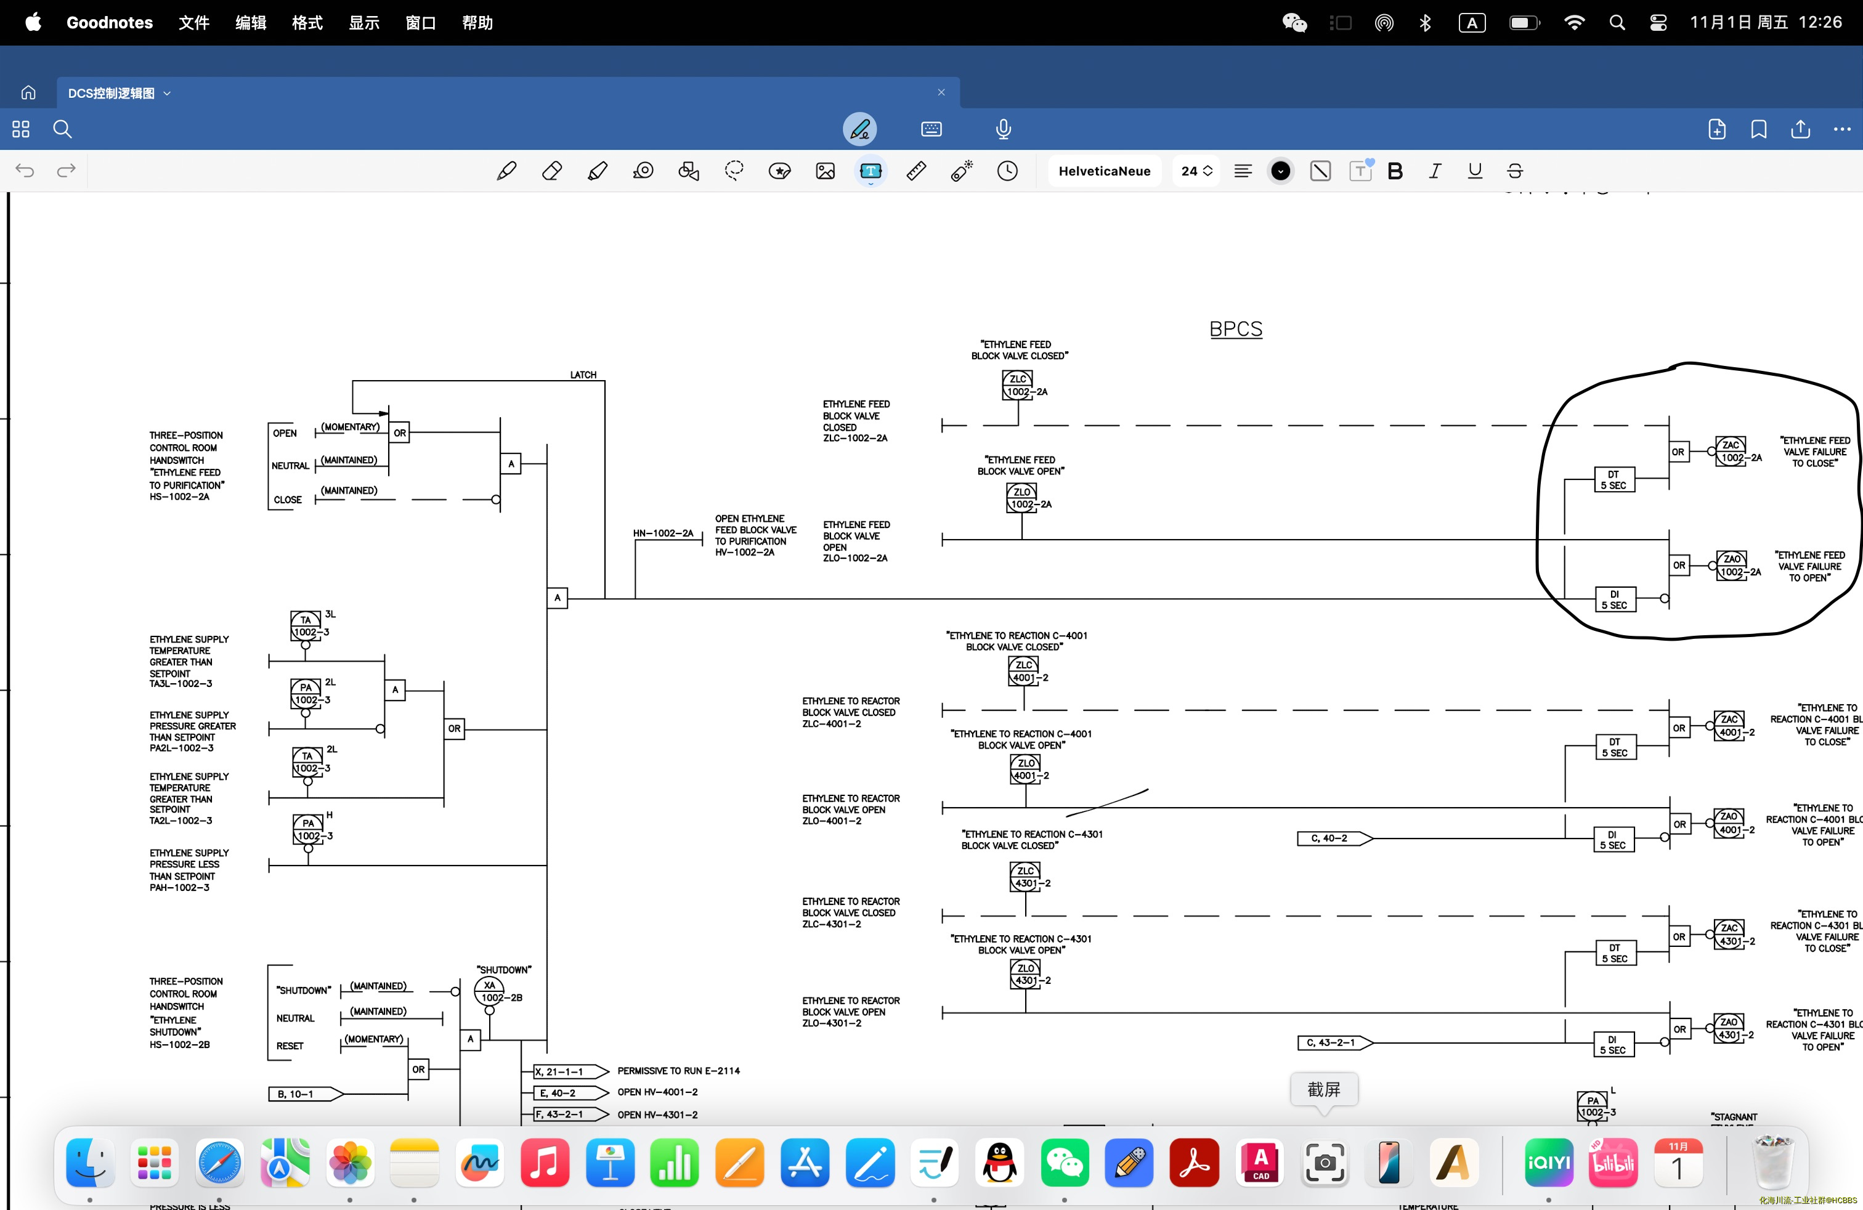Bookmark the current page

pos(1759,129)
